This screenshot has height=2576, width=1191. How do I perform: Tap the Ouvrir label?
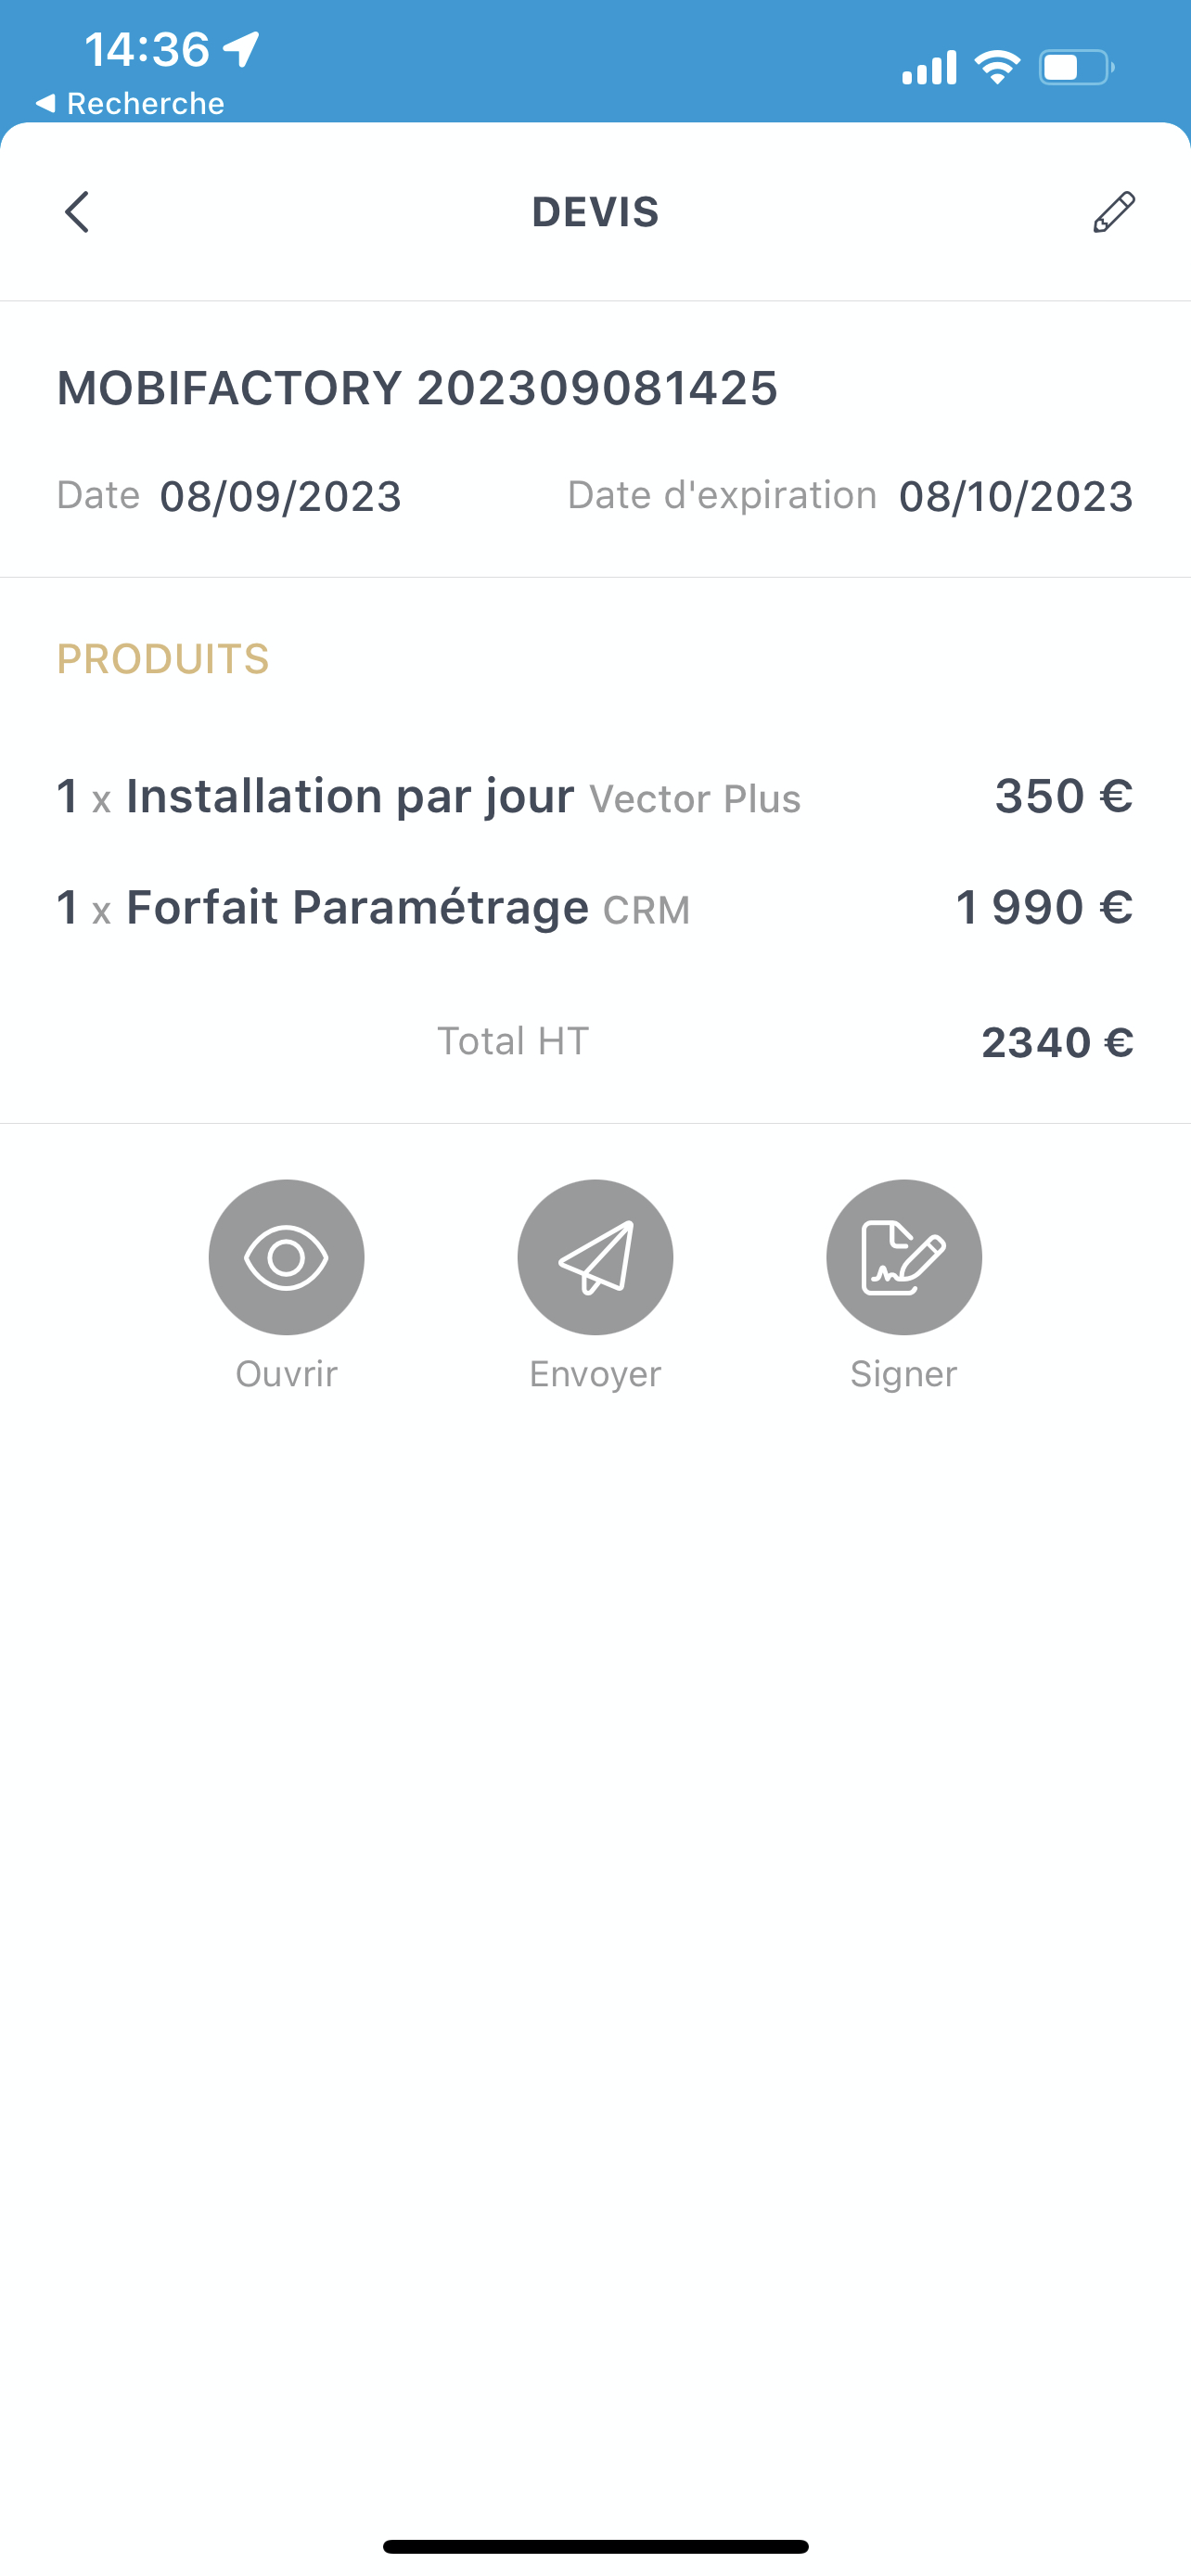[286, 1374]
